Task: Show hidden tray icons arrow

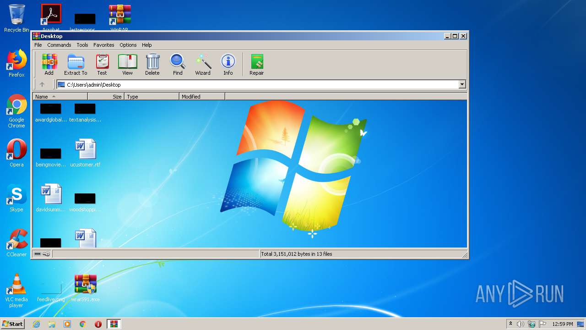Action: (x=510, y=324)
